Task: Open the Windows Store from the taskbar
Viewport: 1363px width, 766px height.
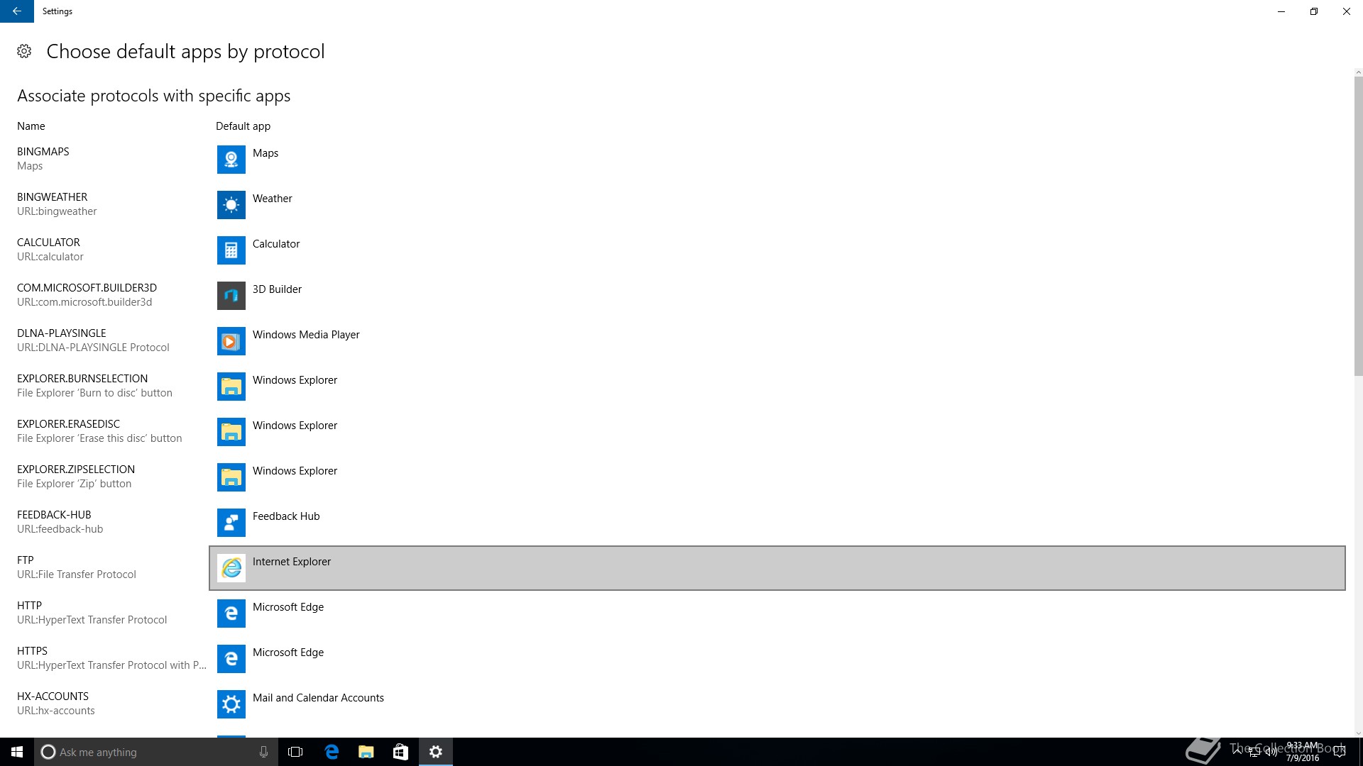Action: pyautogui.click(x=400, y=752)
